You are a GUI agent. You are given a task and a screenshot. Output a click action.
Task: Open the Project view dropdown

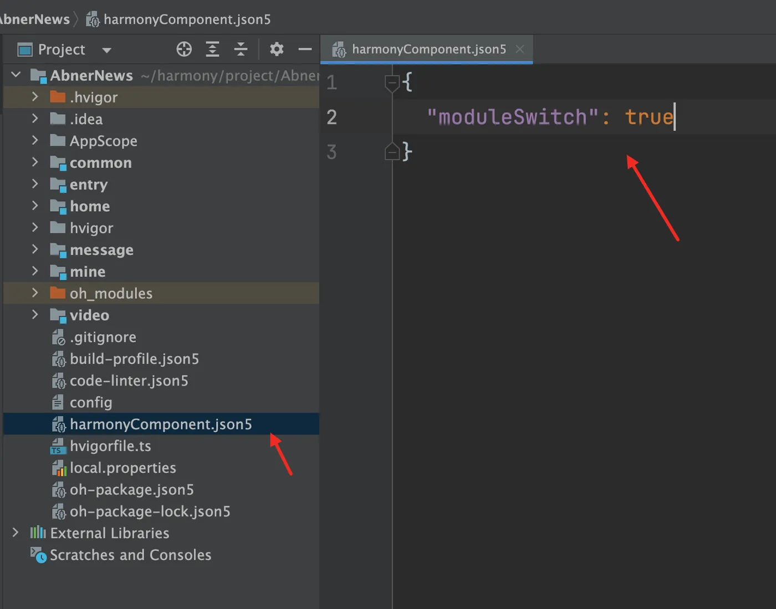(107, 50)
